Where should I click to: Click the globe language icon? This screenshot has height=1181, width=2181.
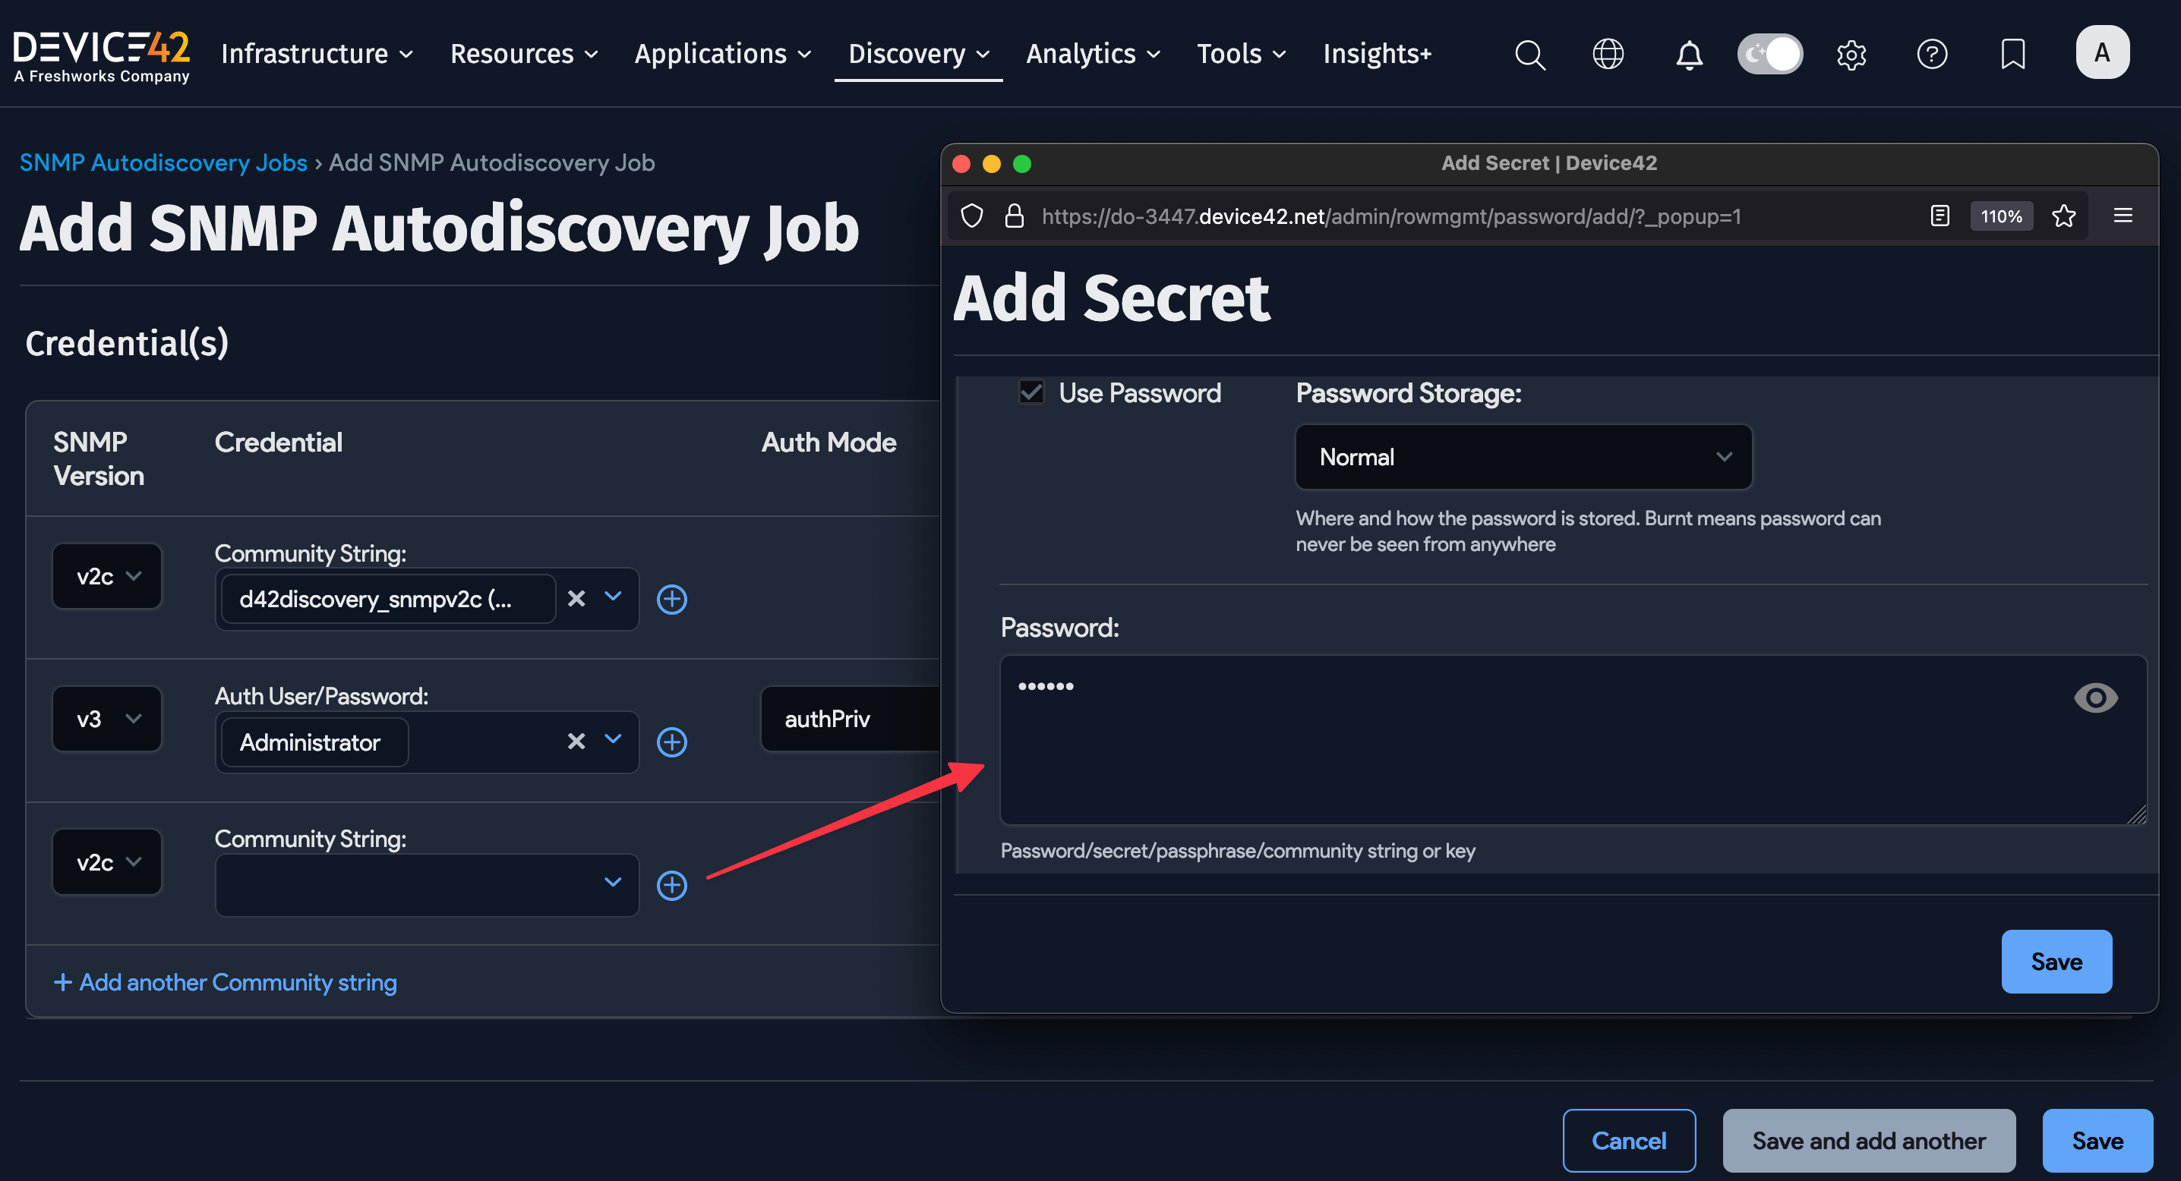pyautogui.click(x=1607, y=54)
